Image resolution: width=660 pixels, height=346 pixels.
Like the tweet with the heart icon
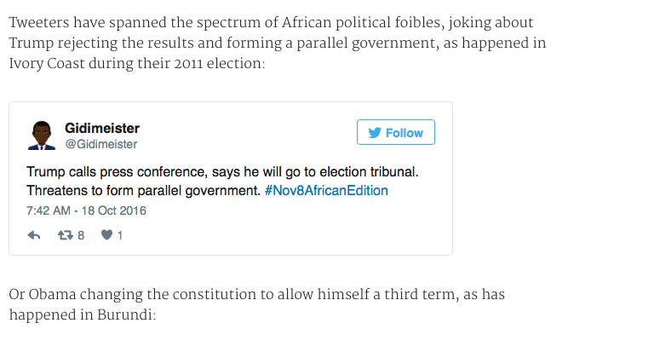coord(107,234)
